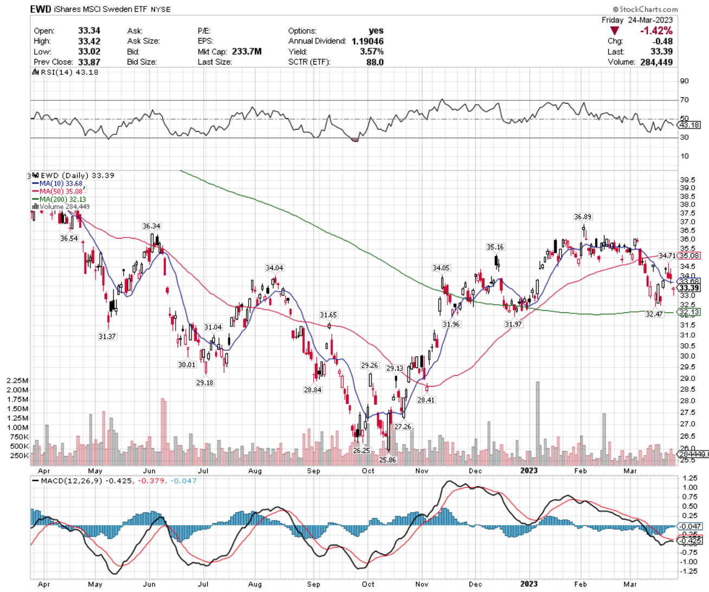
Task: Click the Last value 33.39 in header
Action: (x=662, y=52)
